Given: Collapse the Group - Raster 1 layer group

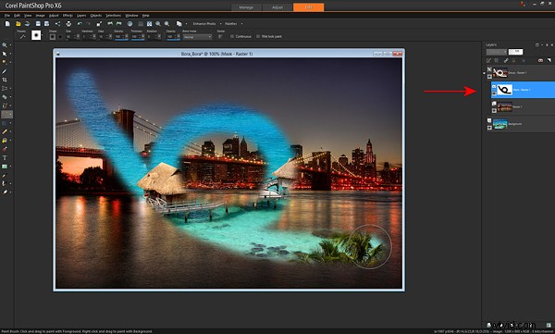Looking at the screenshot, I should tap(484, 73).
